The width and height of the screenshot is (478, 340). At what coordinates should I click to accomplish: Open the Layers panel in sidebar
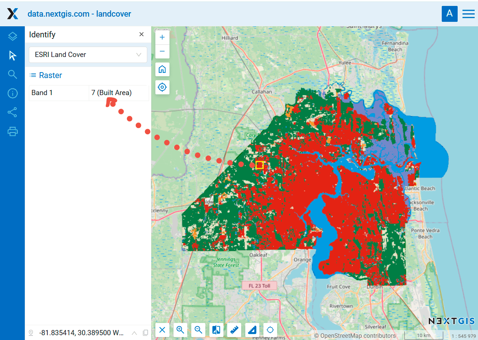(13, 36)
